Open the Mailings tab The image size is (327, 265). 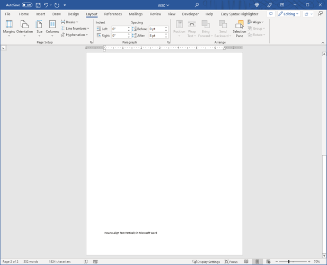[136, 14]
